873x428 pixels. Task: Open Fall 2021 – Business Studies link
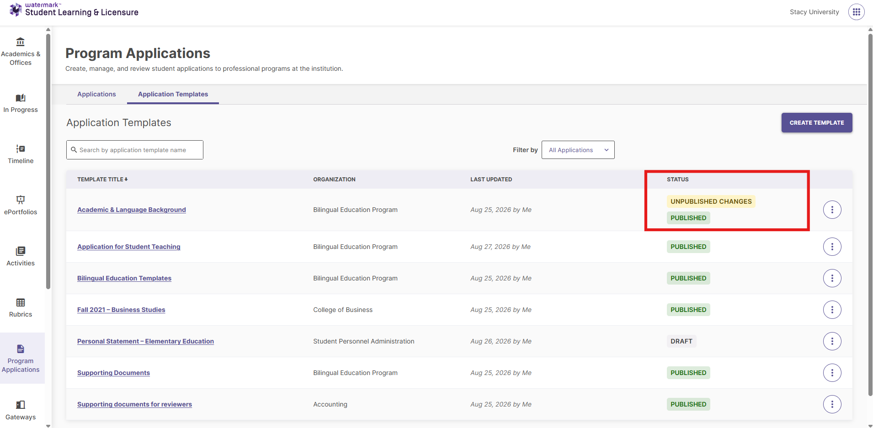point(121,310)
